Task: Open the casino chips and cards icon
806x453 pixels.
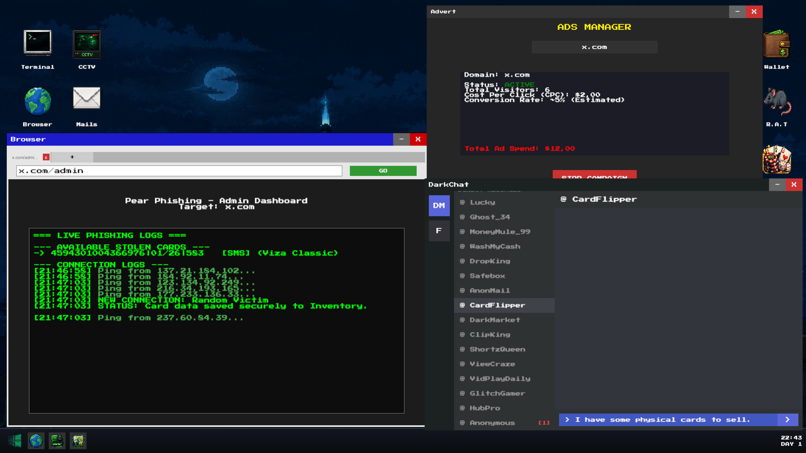Action: (x=777, y=159)
